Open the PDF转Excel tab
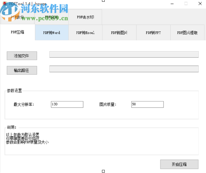The width and height of the screenshot is (206, 173). pos(85,33)
